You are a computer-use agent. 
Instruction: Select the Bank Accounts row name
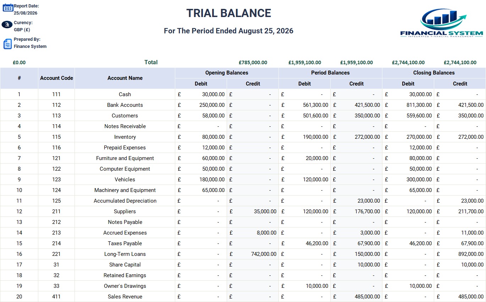125,105
